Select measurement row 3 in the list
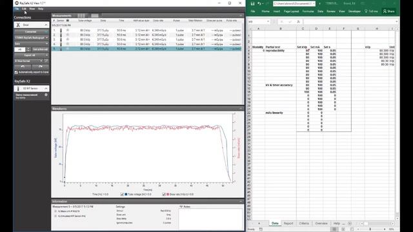413x232 pixels. pyautogui.click(x=146, y=39)
